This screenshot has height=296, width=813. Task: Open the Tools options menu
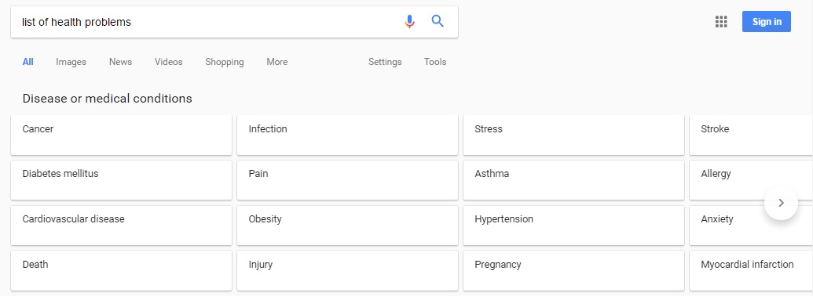[435, 62]
